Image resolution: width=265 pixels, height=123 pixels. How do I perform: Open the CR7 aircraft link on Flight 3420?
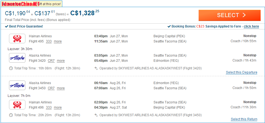pyautogui.click(x=51, y=61)
